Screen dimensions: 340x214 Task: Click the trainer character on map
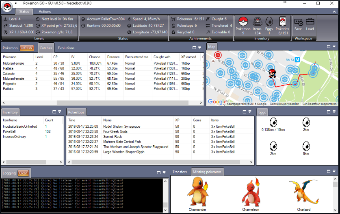pyautogui.click(x=272, y=73)
